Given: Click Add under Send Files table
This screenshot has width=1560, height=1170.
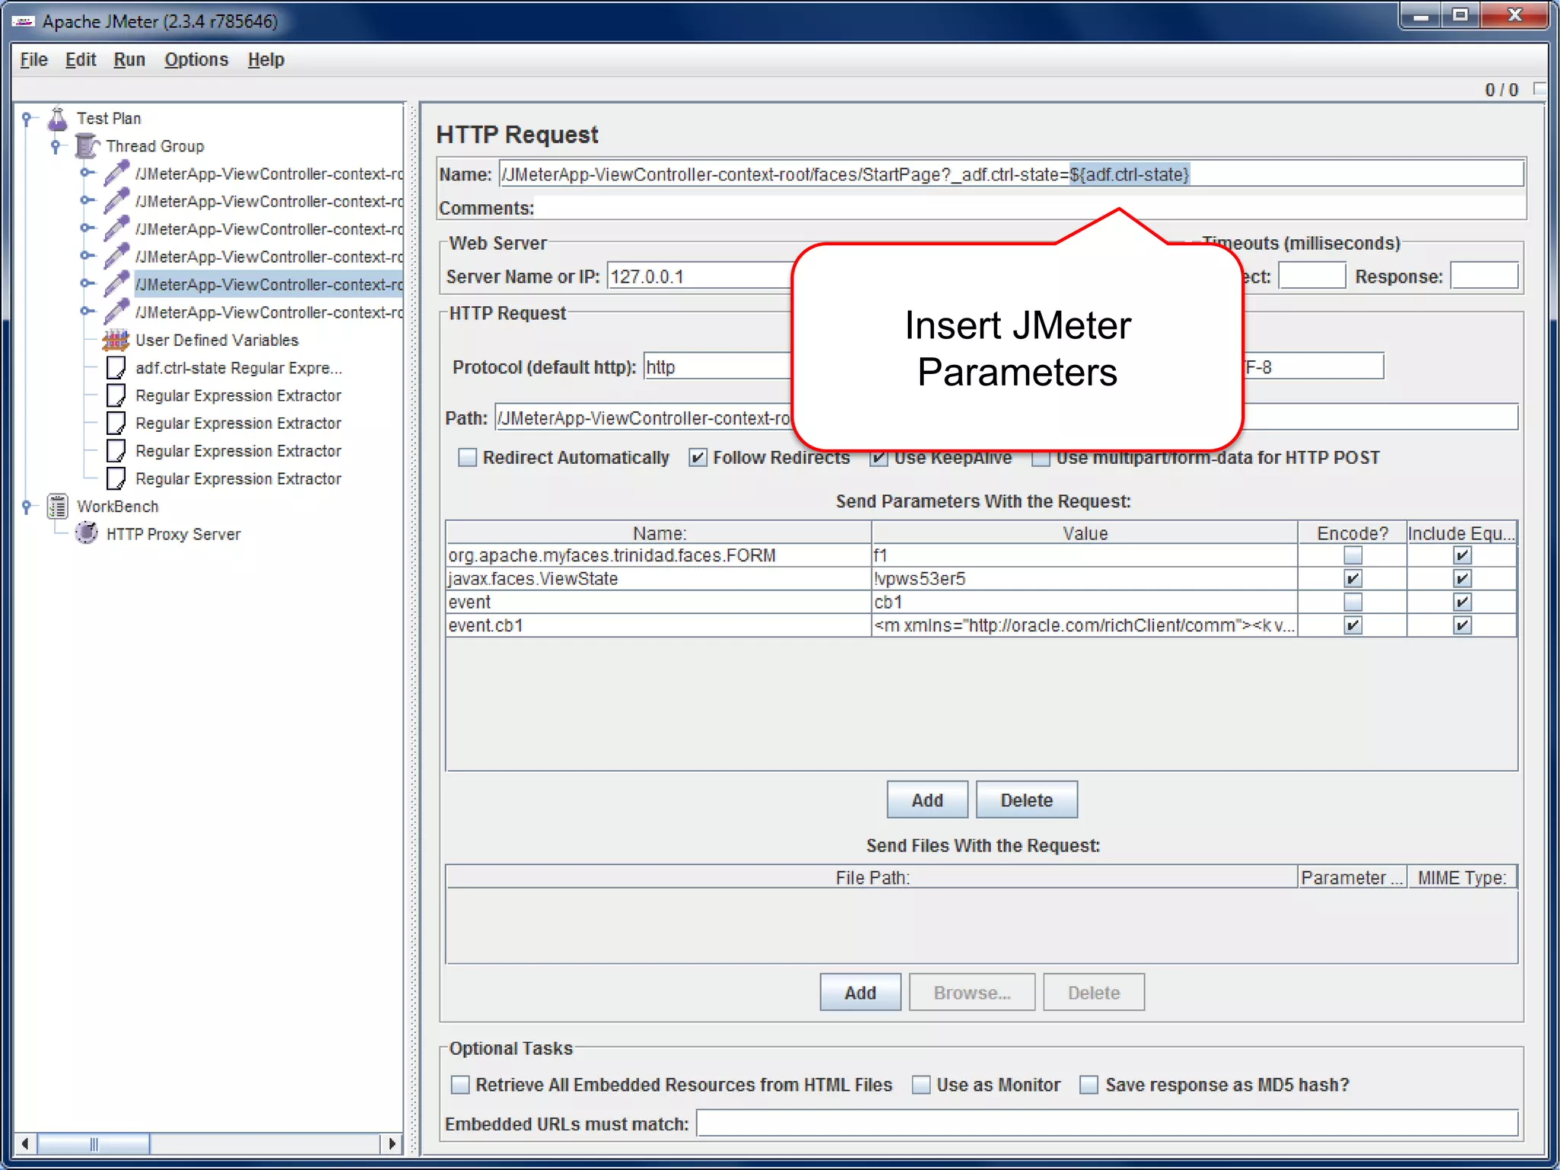Looking at the screenshot, I should point(860,993).
